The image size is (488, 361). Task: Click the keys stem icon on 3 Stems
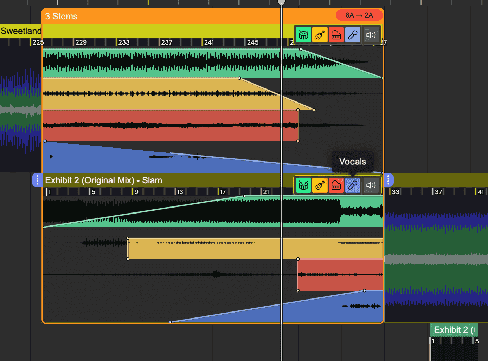point(336,34)
